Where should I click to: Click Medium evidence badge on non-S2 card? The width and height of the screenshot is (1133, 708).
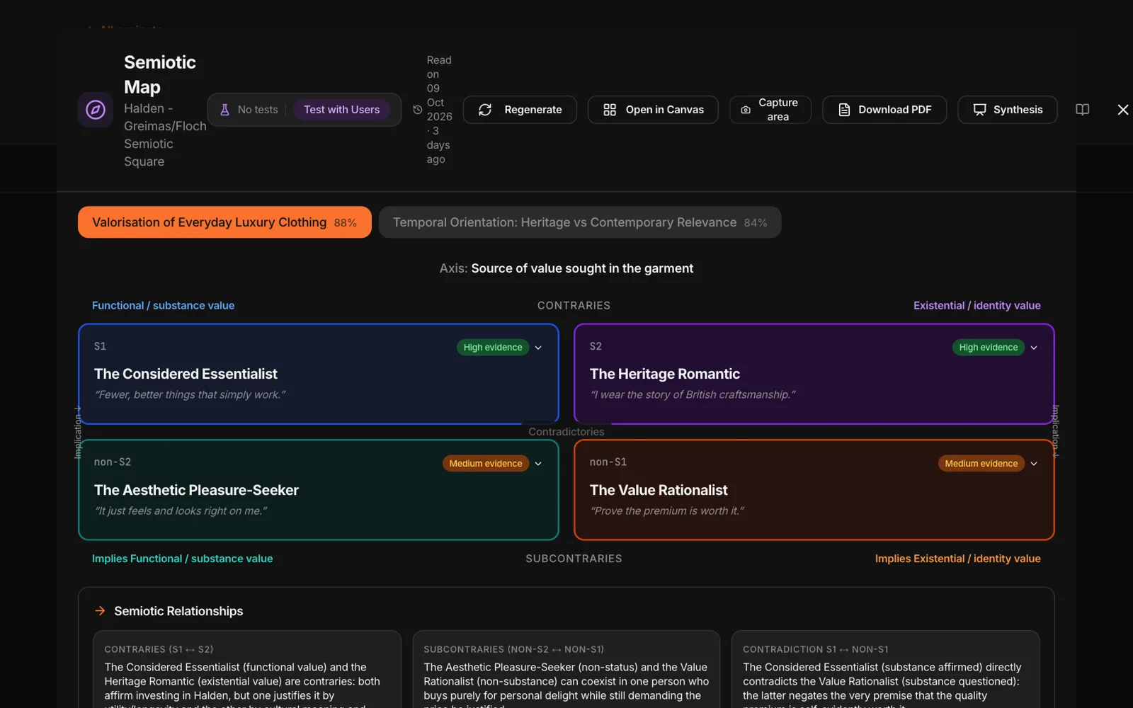(486, 464)
